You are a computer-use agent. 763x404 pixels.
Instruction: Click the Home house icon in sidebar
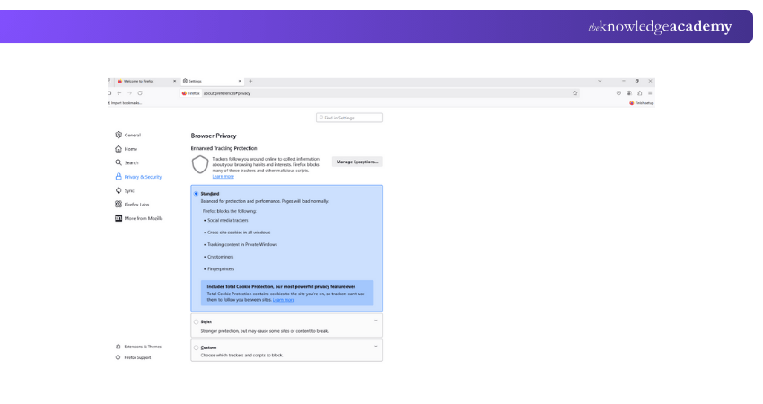pos(118,149)
